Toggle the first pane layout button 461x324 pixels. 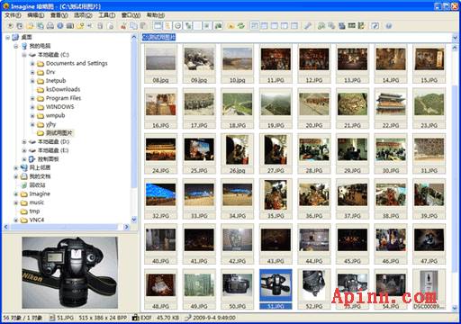pyautogui.click(x=255, y=26)
